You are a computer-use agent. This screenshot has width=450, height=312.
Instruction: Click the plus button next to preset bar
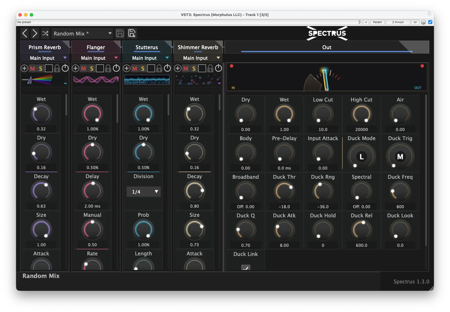pyautogui.click(x=366, y=22)
